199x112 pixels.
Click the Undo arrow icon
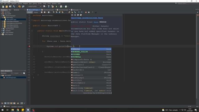pos(19,7)
